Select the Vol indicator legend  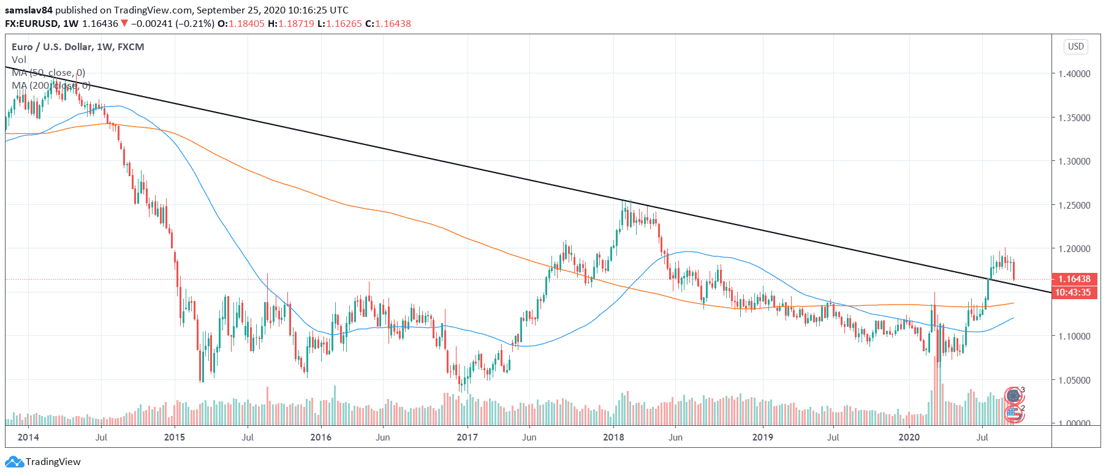[19, 60]
